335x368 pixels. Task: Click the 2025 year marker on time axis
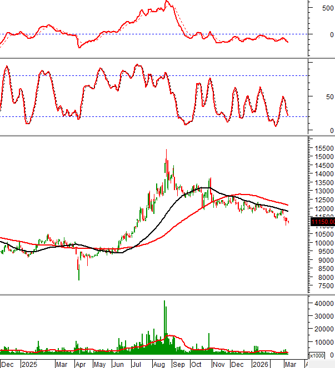29,364
